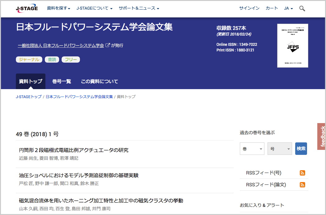Click the journal title 日本フルードパワーシステム学会論文集 heading
The height and width of the screenshot is (215, 326).
click(x=94, y=27)
